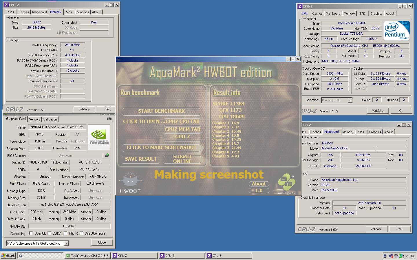This screenshot has height=260, width=417.
Task: Click CPUZ MEM TAB button
Action: pos(182,129)
